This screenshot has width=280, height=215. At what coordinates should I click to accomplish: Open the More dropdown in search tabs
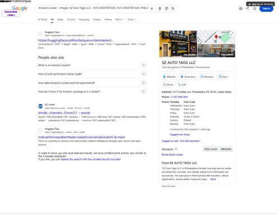click(x=119, y=20)
